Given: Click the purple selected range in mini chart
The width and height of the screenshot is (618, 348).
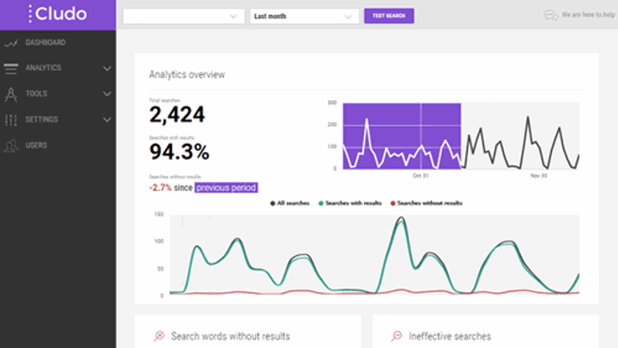Looking at the screenshot, I should [x=402, y=136].
